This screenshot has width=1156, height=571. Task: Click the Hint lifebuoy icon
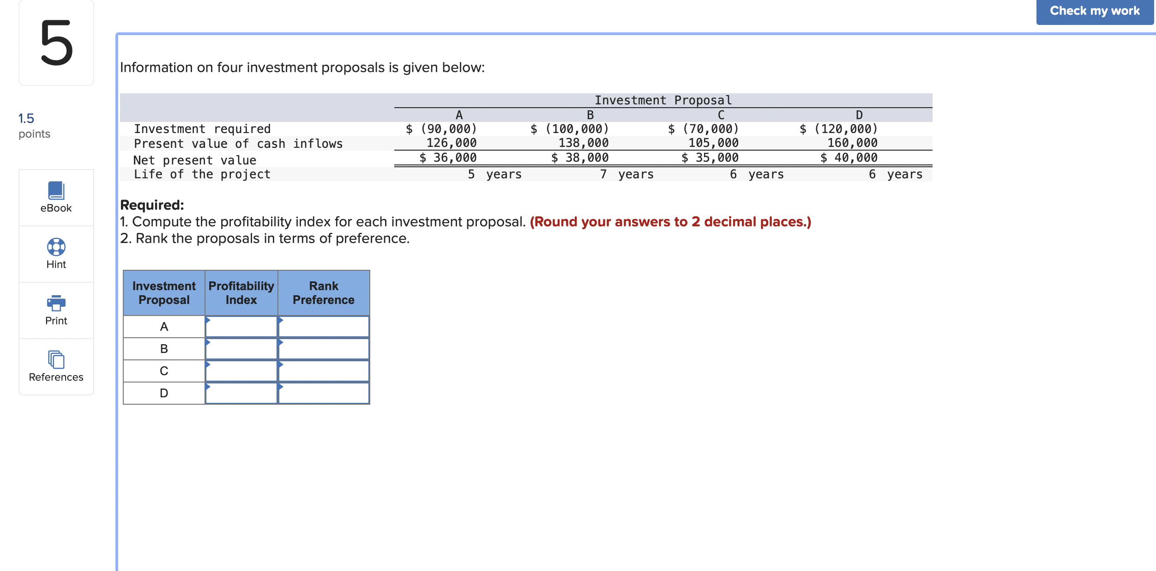[x=56, y=247]
